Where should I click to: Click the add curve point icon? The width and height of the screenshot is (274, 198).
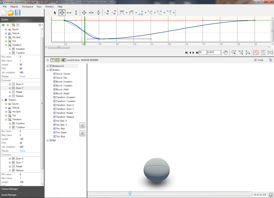[107, 13]
